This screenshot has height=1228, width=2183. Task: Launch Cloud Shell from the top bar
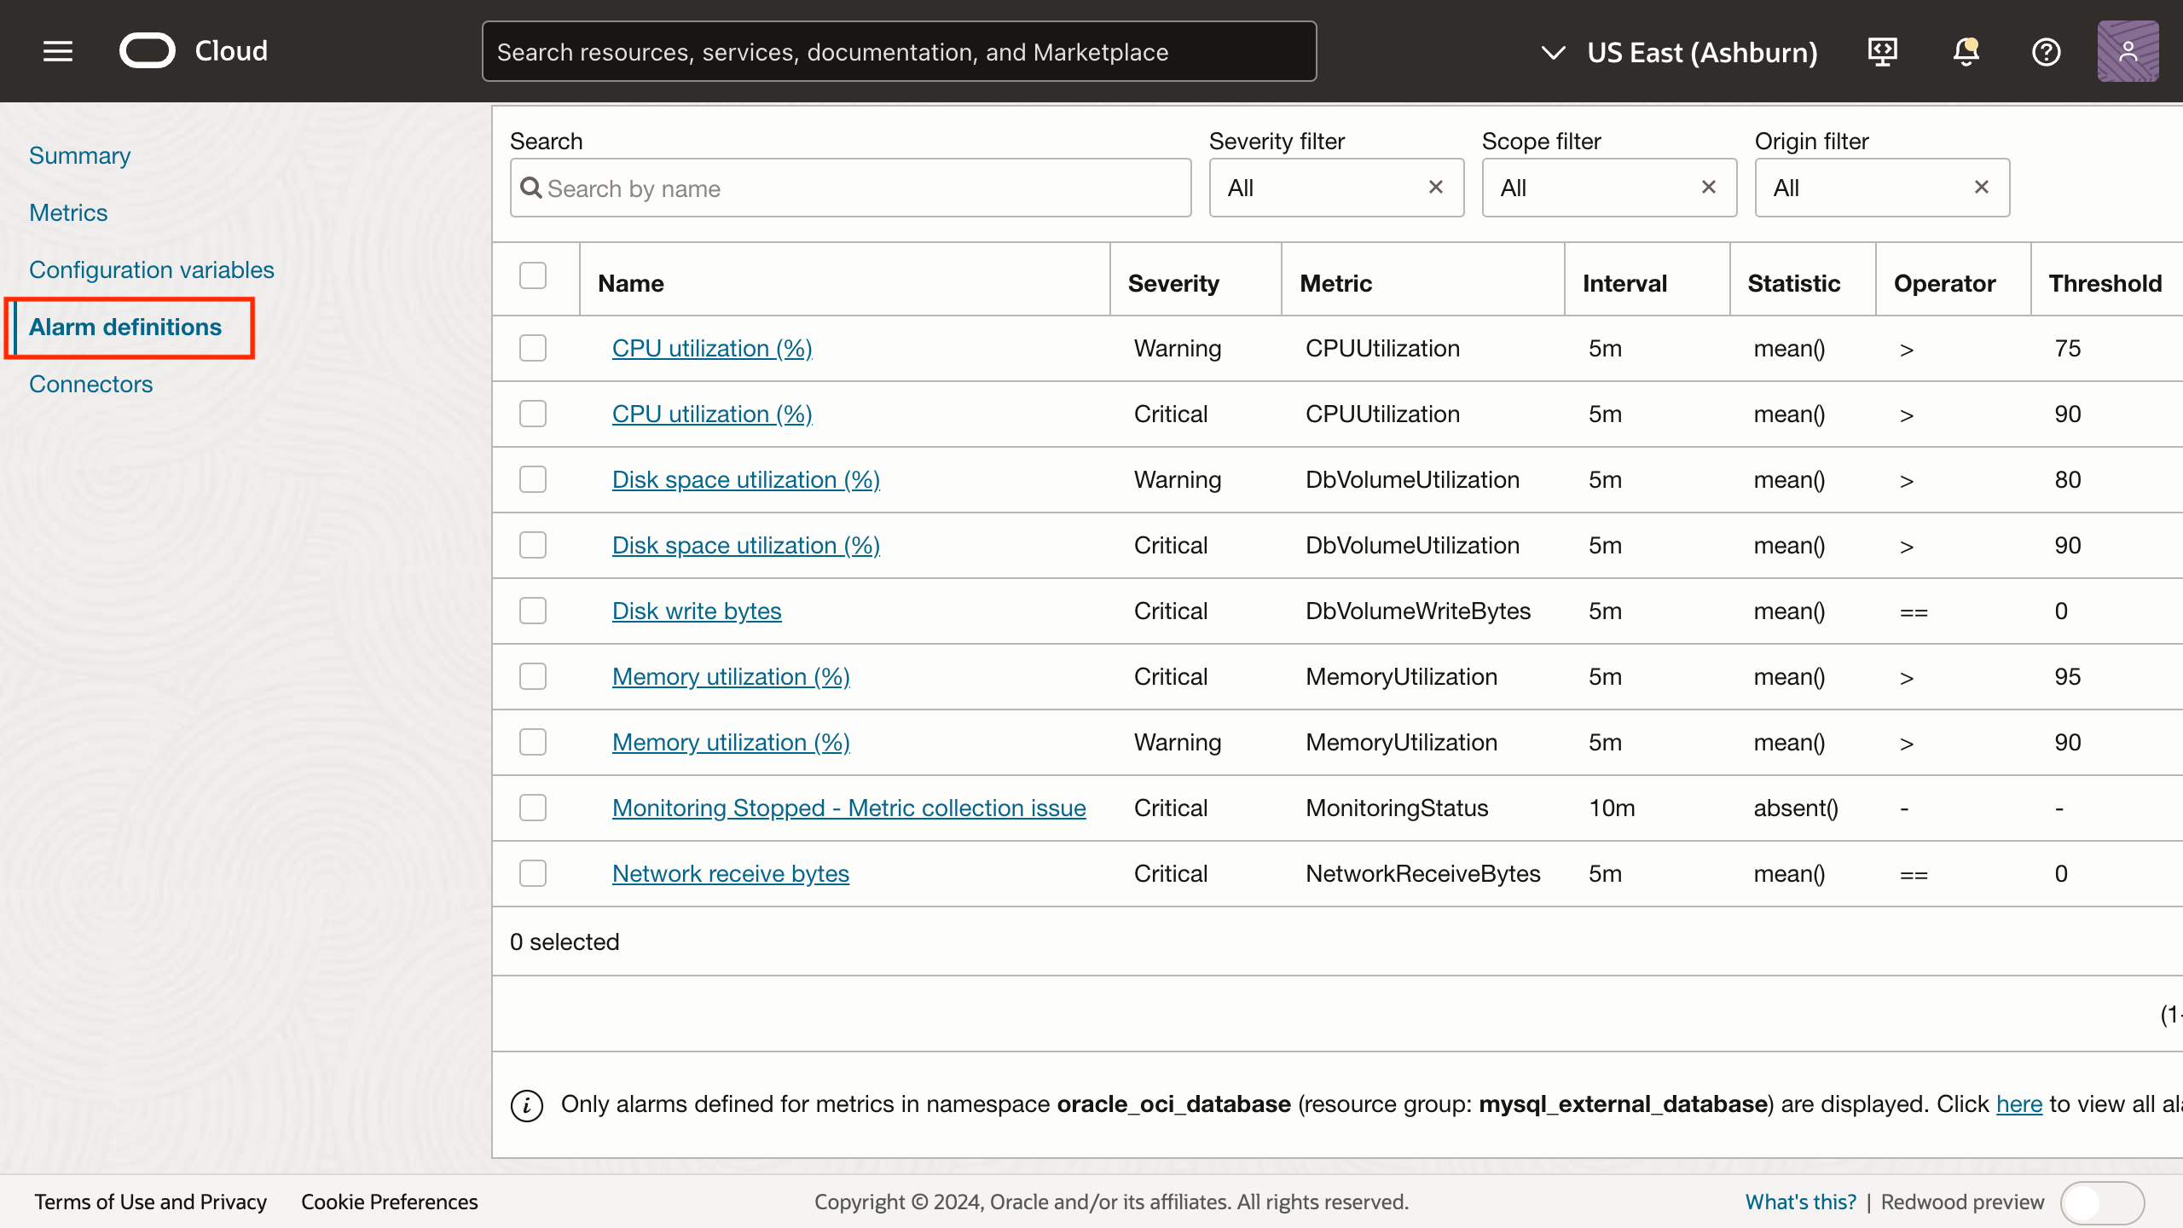click(x=1883, y=52)
